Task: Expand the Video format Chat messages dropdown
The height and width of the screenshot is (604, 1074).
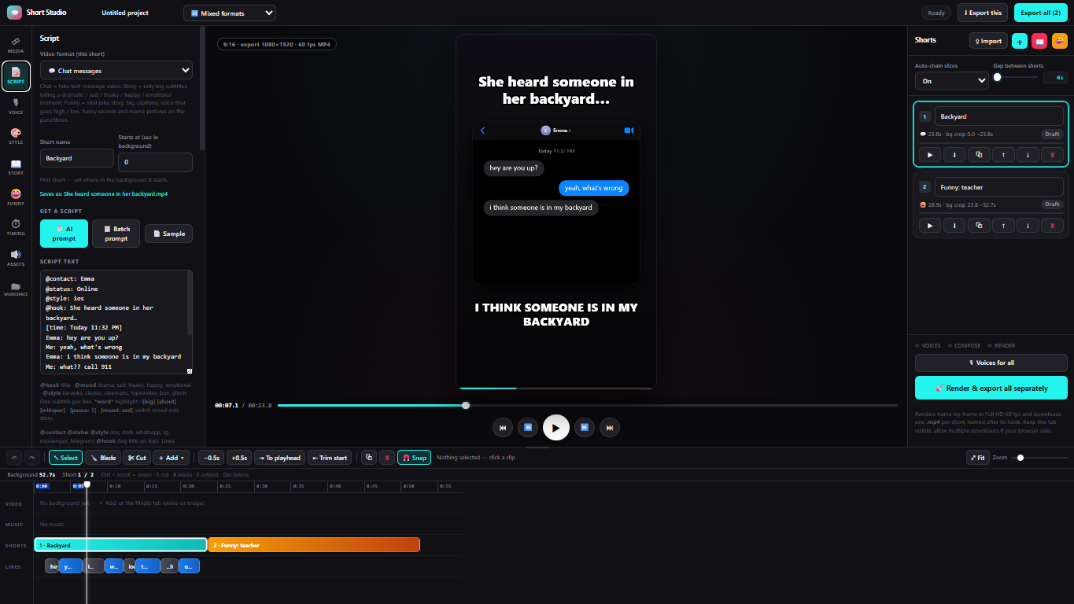Action: click(116, 71)
